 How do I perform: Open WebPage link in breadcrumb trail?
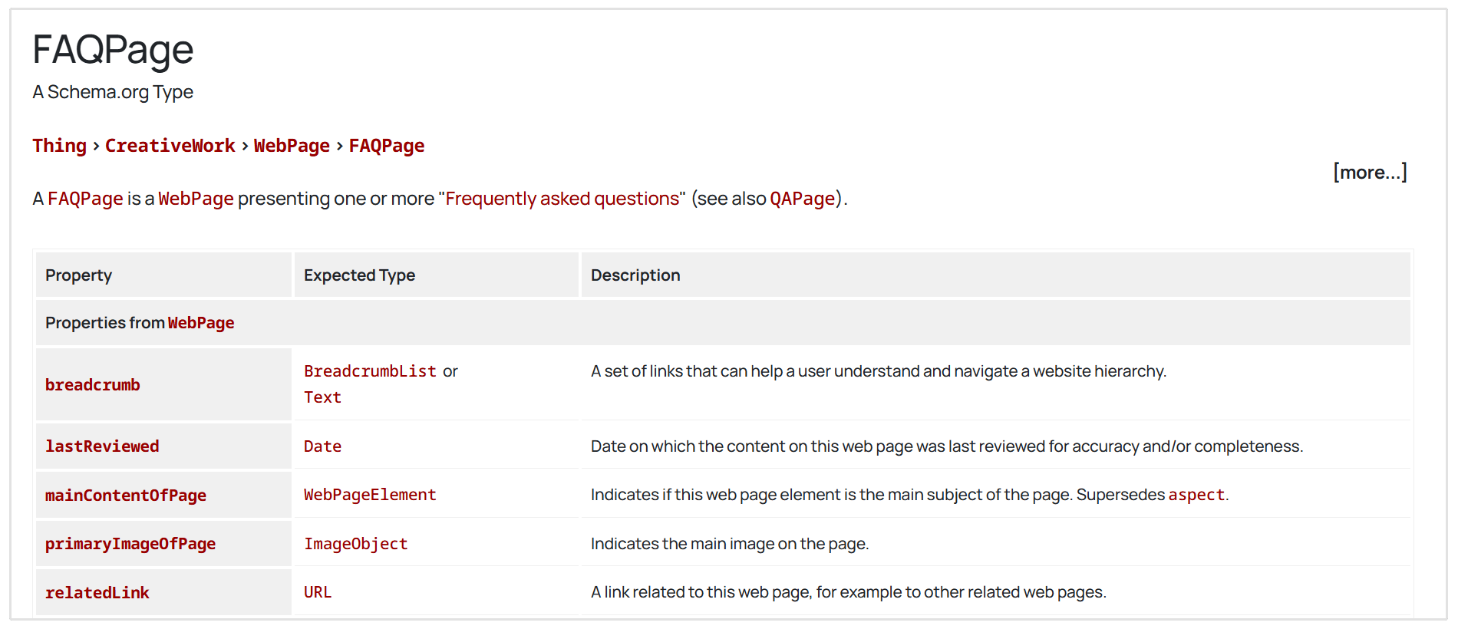pyautogui.click(x=292, y=146)
